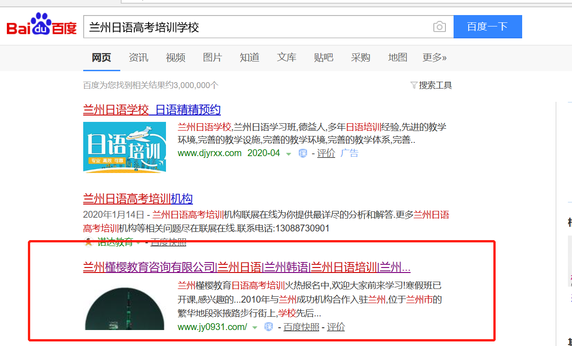This screenshot has height=346, width=572.
Task: Visit www.djyrxx.com link
Action: click(x=209, y=153)
